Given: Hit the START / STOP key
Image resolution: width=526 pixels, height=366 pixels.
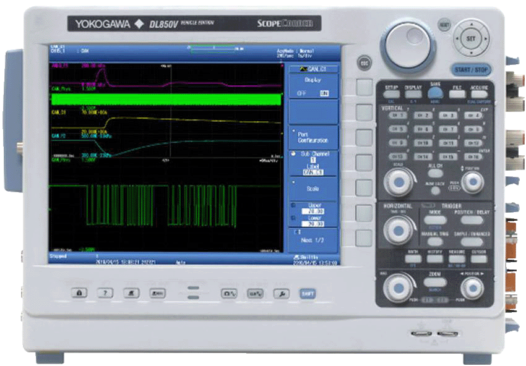Looking at the screenshot, I should point(471,70).
